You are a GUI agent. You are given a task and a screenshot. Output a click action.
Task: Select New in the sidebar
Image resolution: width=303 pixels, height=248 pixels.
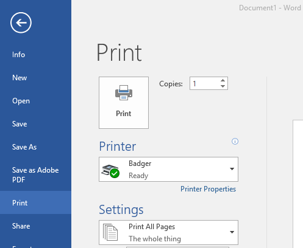tap(20, 78)
